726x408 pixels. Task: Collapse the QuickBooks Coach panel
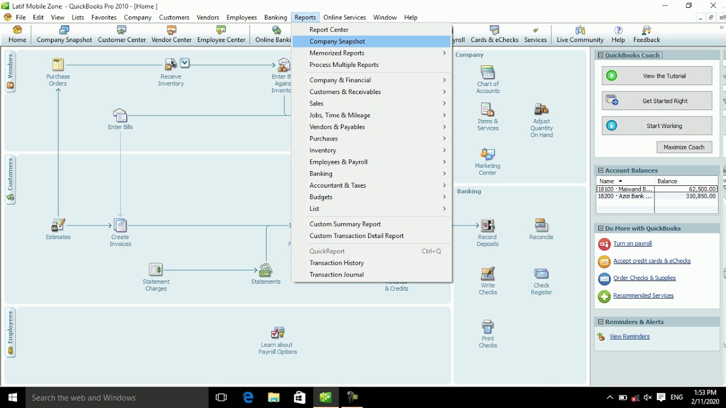tap(600, 55)
